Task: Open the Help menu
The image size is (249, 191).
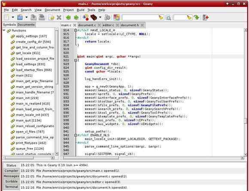Action: 102,10
